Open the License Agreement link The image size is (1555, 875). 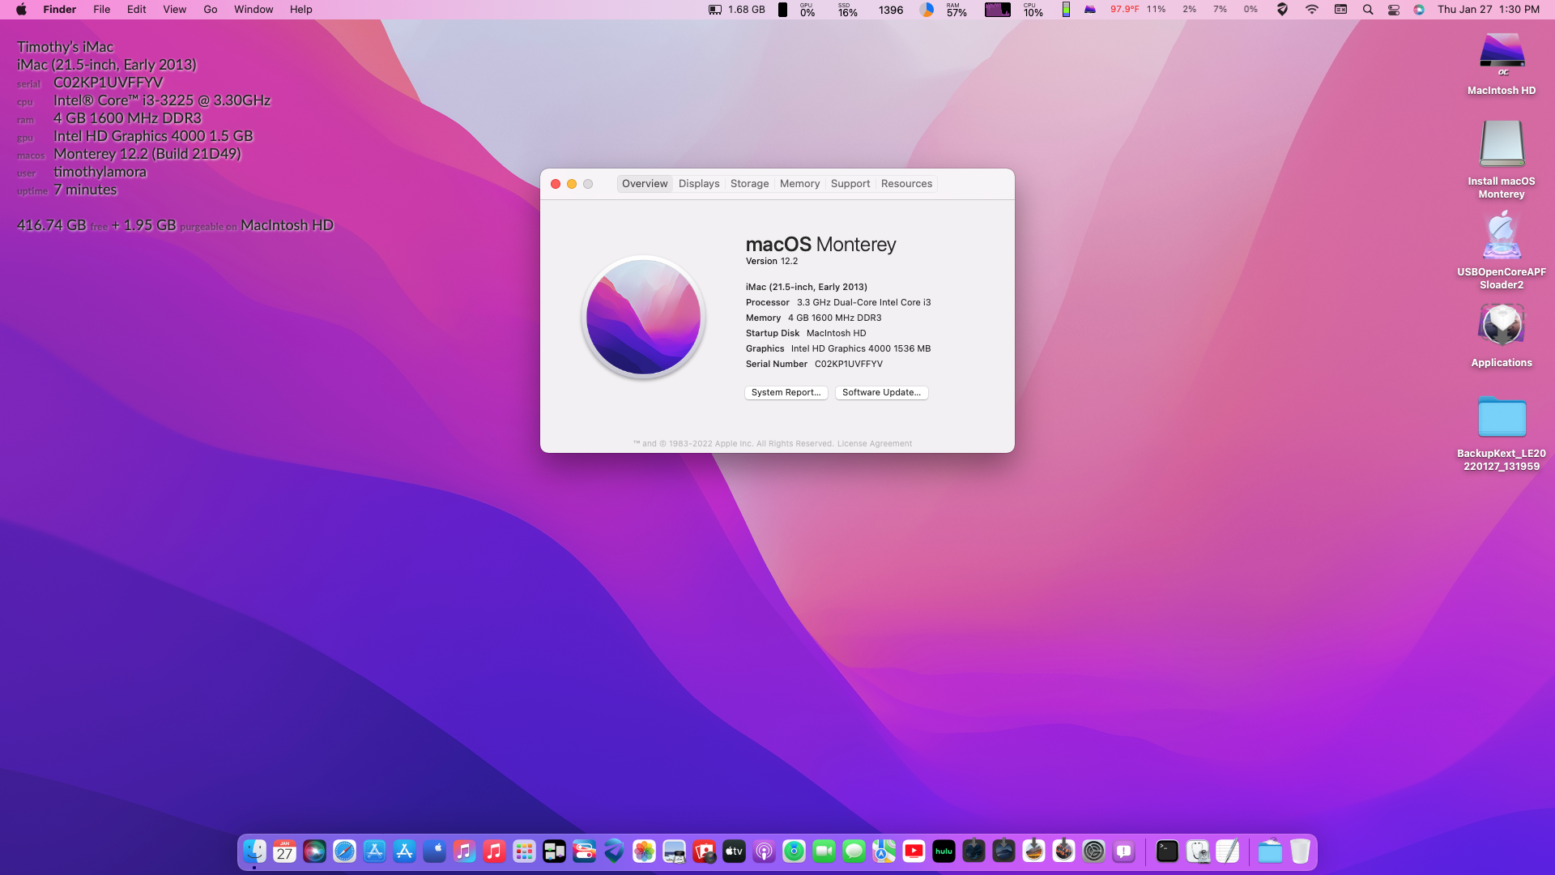874,444
